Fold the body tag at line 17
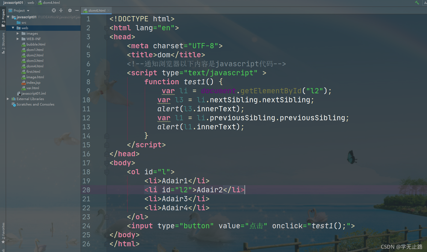The width and height of the screenshot is (427, 252). 107,163
